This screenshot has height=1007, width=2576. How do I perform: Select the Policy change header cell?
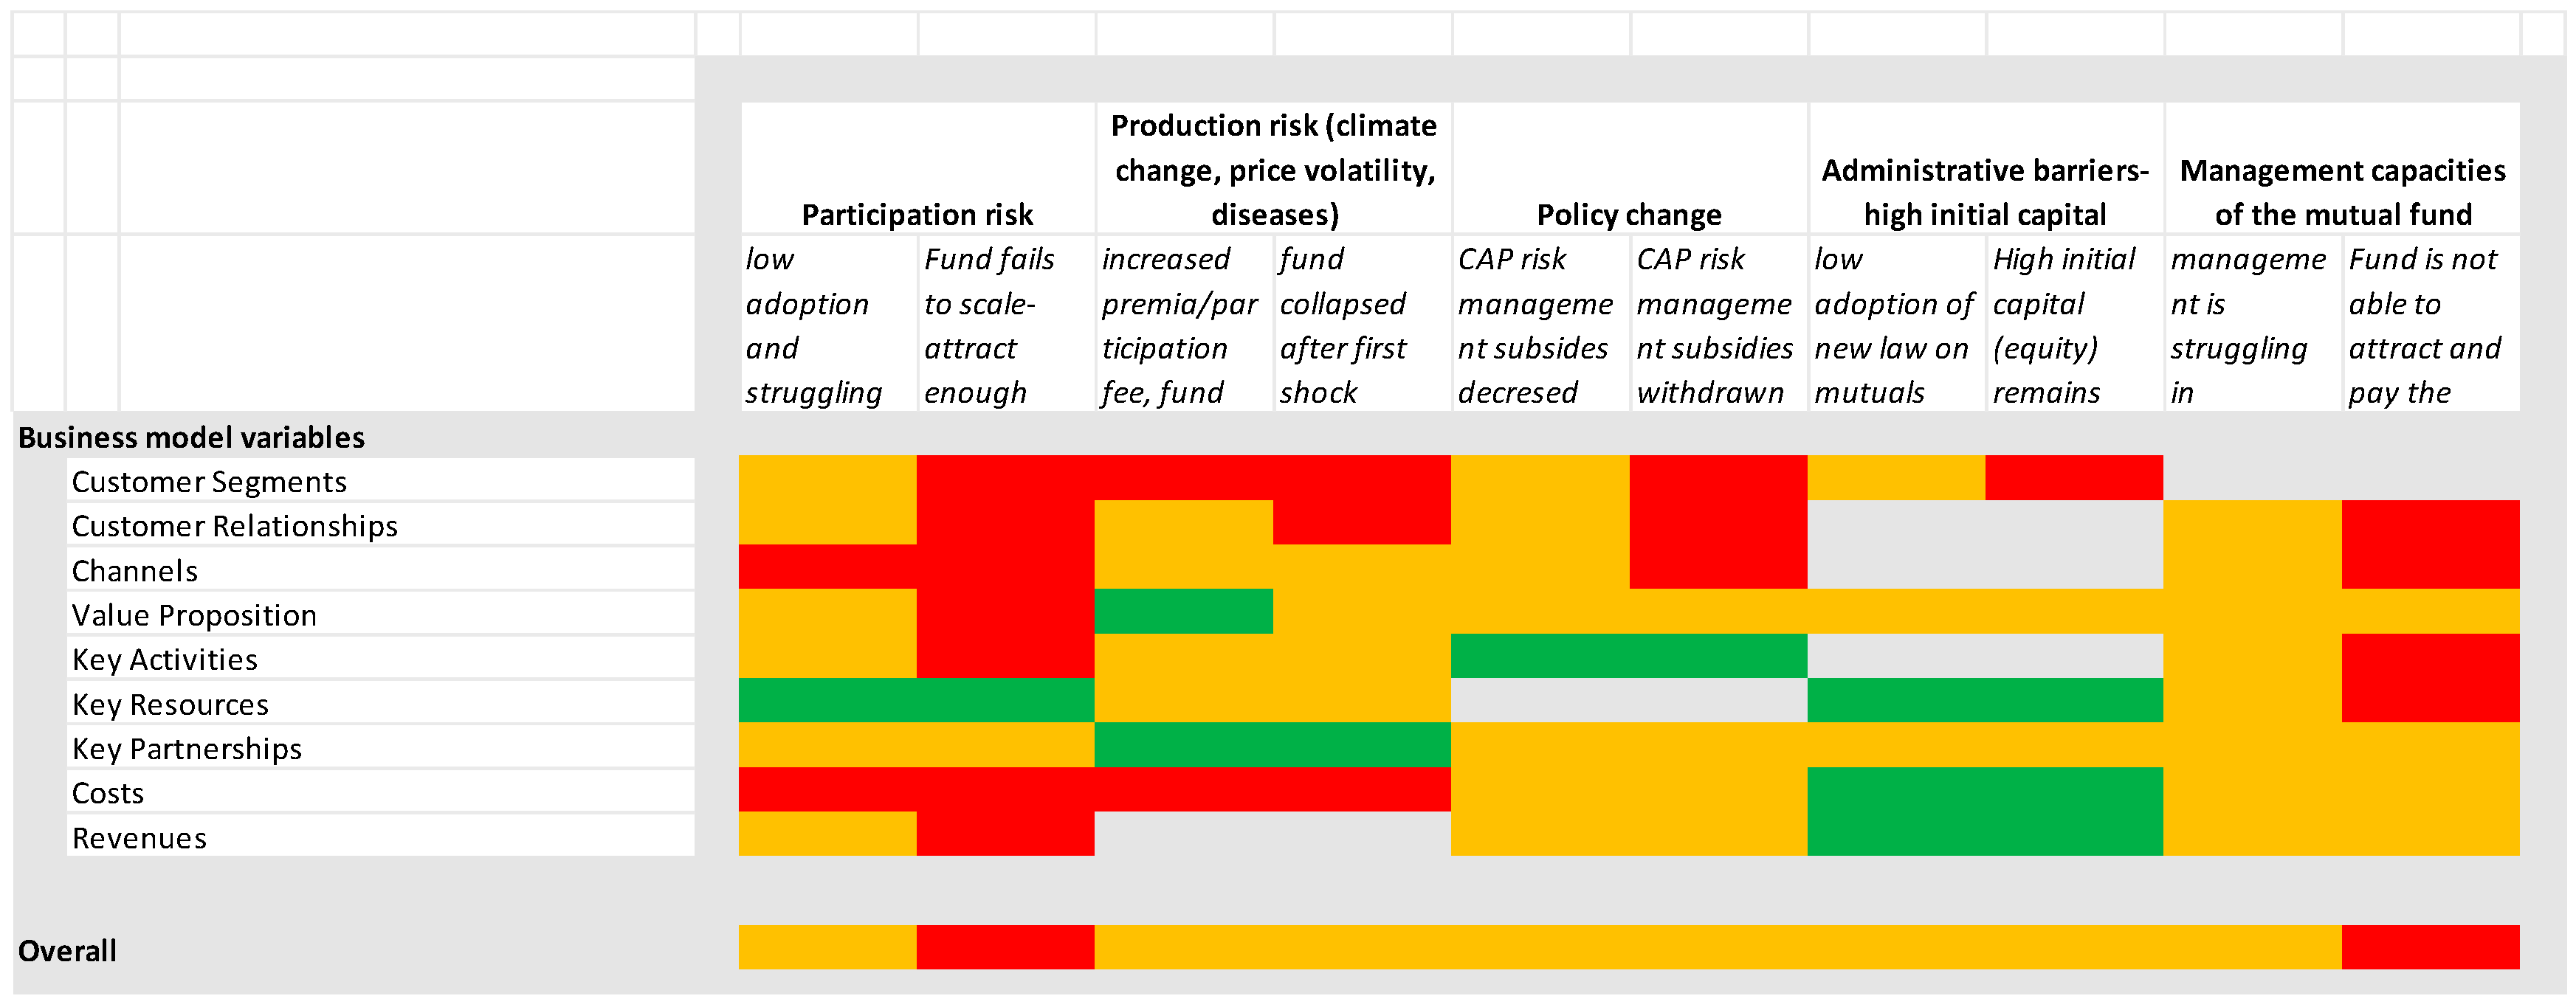(x=1629, y=214)
